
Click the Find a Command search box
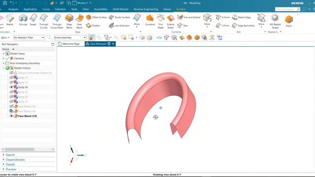click(287, 9)
